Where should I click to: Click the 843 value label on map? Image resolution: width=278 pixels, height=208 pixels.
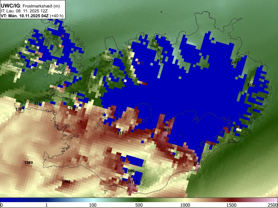(x=251, y=85)
